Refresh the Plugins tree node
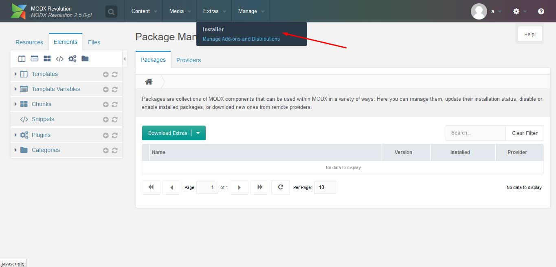This screenshot has width=556, height=267. (x=114, y=135)
